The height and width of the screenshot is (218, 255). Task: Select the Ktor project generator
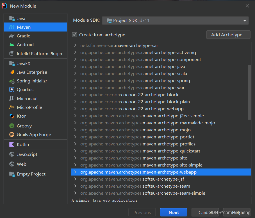pos(12,116)
